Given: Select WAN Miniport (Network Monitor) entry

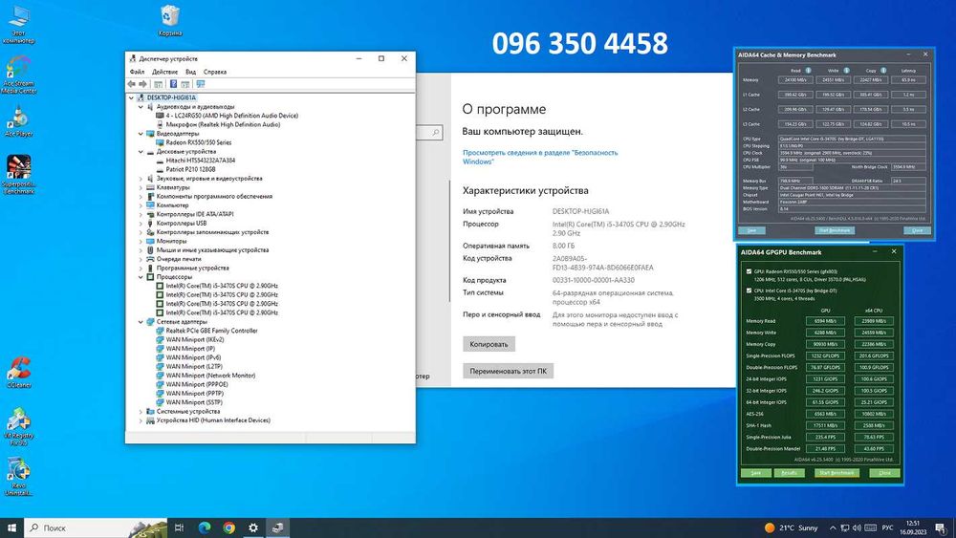Looking at the screenshot, I should pyautogui.click(x=210, y=376).
